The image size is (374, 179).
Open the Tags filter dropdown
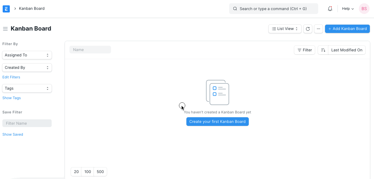pyautogui.click(x=27, y=88)
